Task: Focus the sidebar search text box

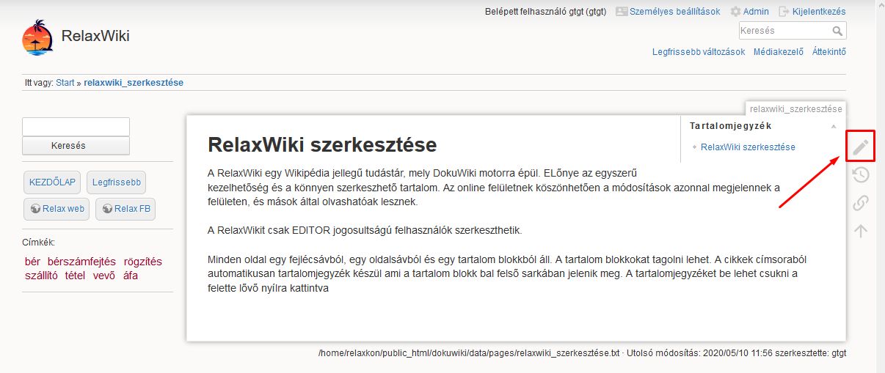Action: click(x=76, y=127)
